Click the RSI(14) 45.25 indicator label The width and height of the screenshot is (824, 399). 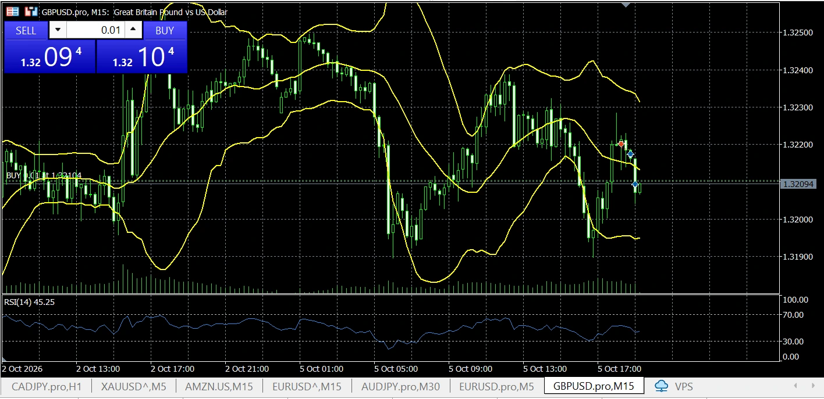[x=30, y=302]
